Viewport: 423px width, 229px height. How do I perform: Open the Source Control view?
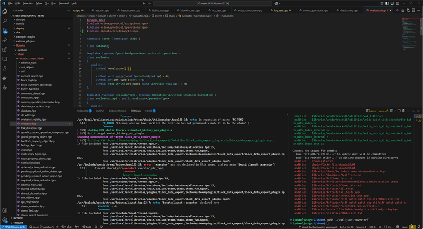[5, 31]
